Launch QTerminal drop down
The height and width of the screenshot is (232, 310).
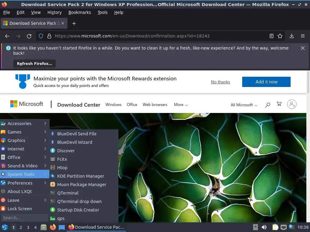84,201
